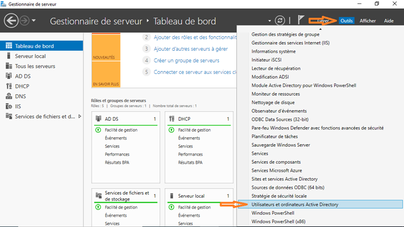Choose Windows PowerShell (x86) menu entry
The image size is (404, 227).
point(278,221)
